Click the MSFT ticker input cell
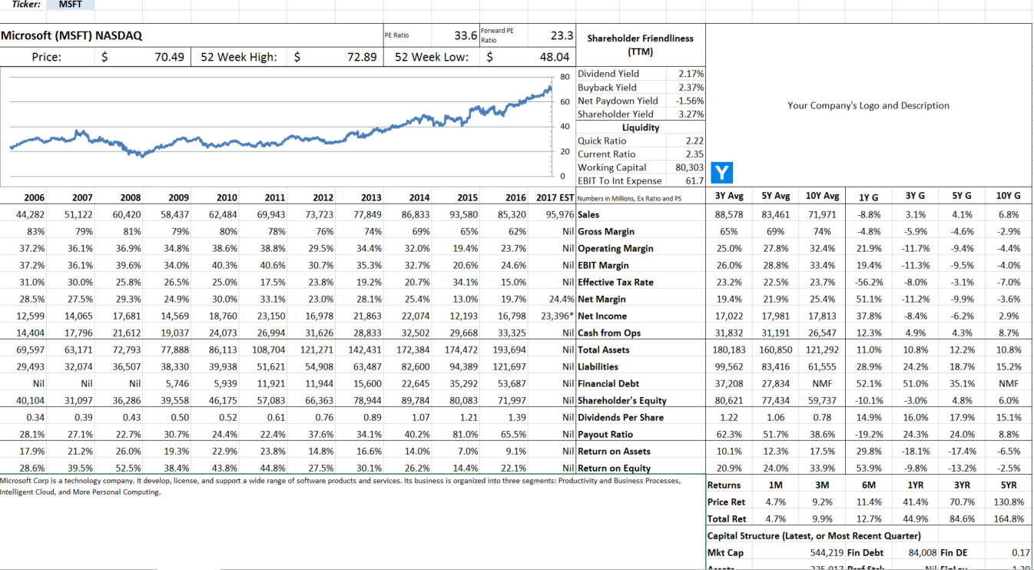 pos(71,5)
